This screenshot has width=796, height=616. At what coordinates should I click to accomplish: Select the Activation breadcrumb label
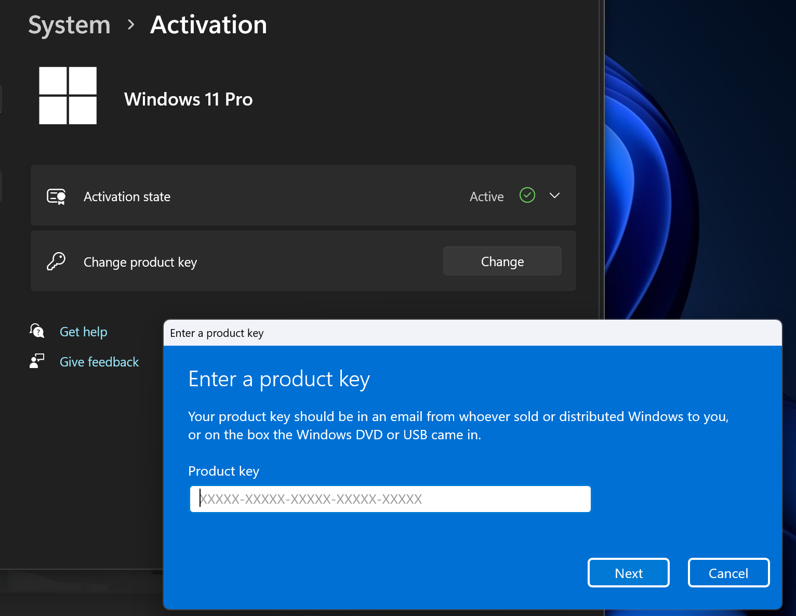pos(208,24)
